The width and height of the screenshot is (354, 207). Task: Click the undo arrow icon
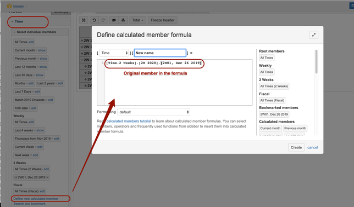tap(94, 20)
